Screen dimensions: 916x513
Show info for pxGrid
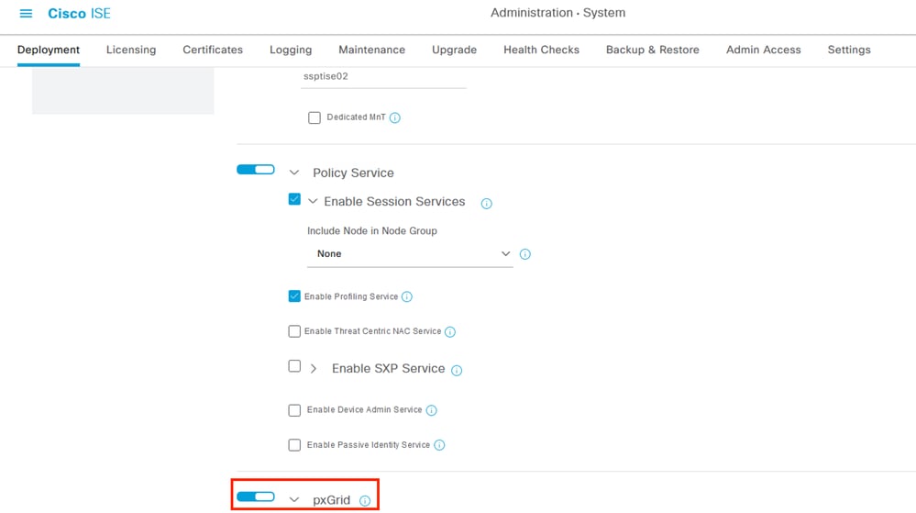point(365,501)
